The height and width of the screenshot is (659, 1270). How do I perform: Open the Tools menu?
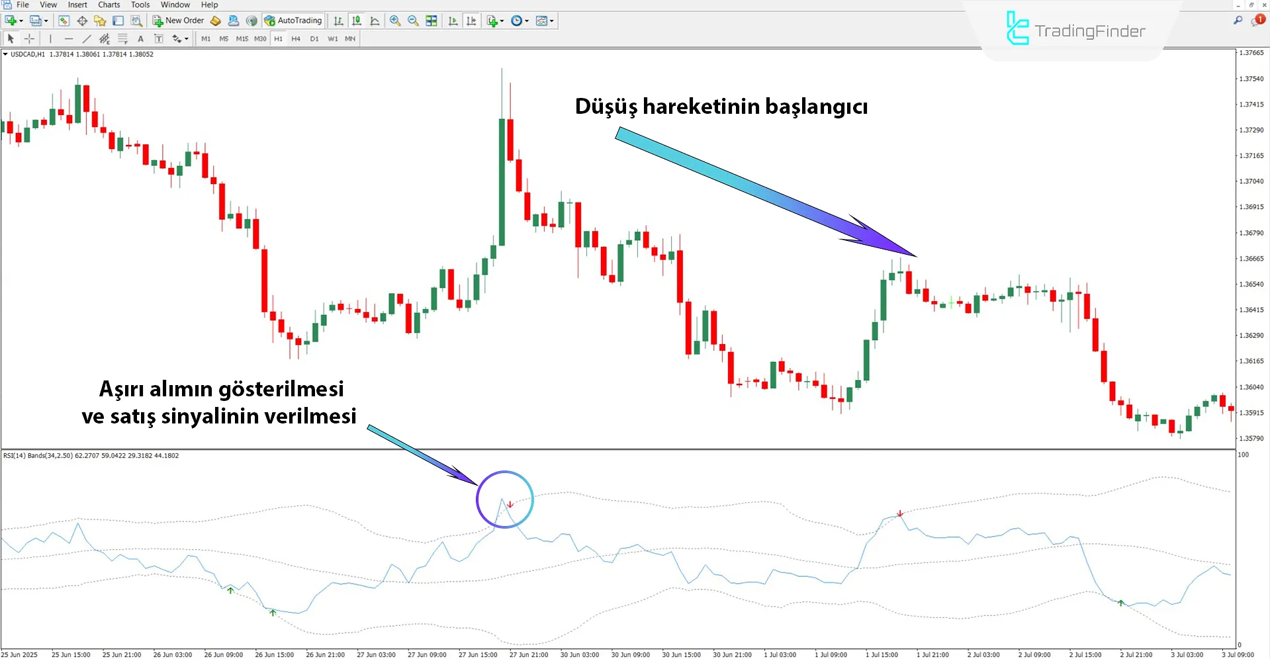[140, 5]
